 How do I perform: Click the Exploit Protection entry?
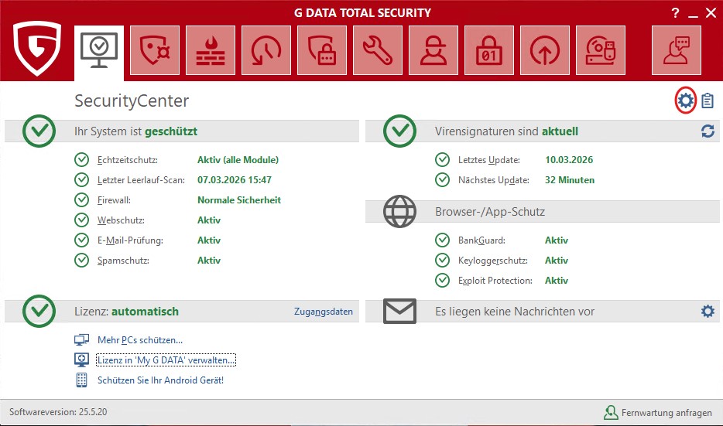[495, 281]
